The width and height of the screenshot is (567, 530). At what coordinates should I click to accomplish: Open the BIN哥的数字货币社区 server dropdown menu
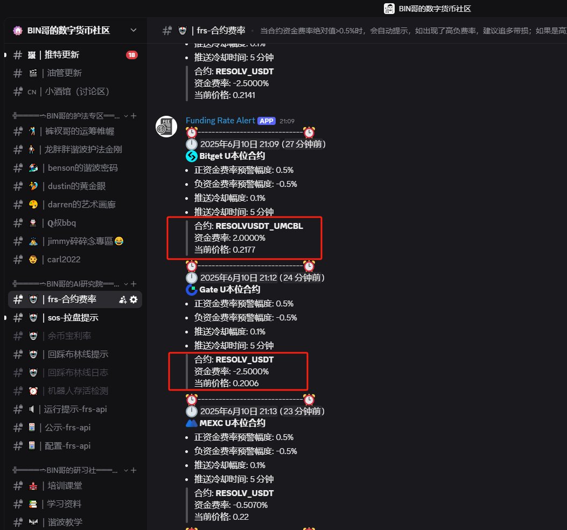coord(134,30)
